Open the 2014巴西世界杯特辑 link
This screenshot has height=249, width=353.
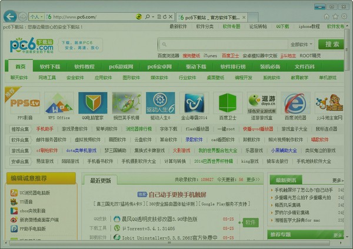[214, 161]
